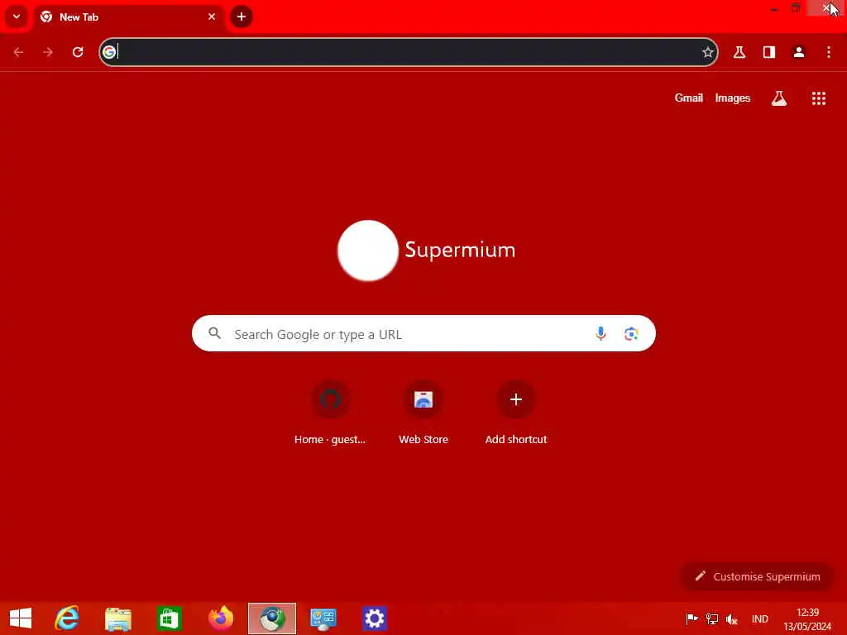Click the muted volume tray icon
This screenshot has width=847, height=635.
tap(732, 618)
